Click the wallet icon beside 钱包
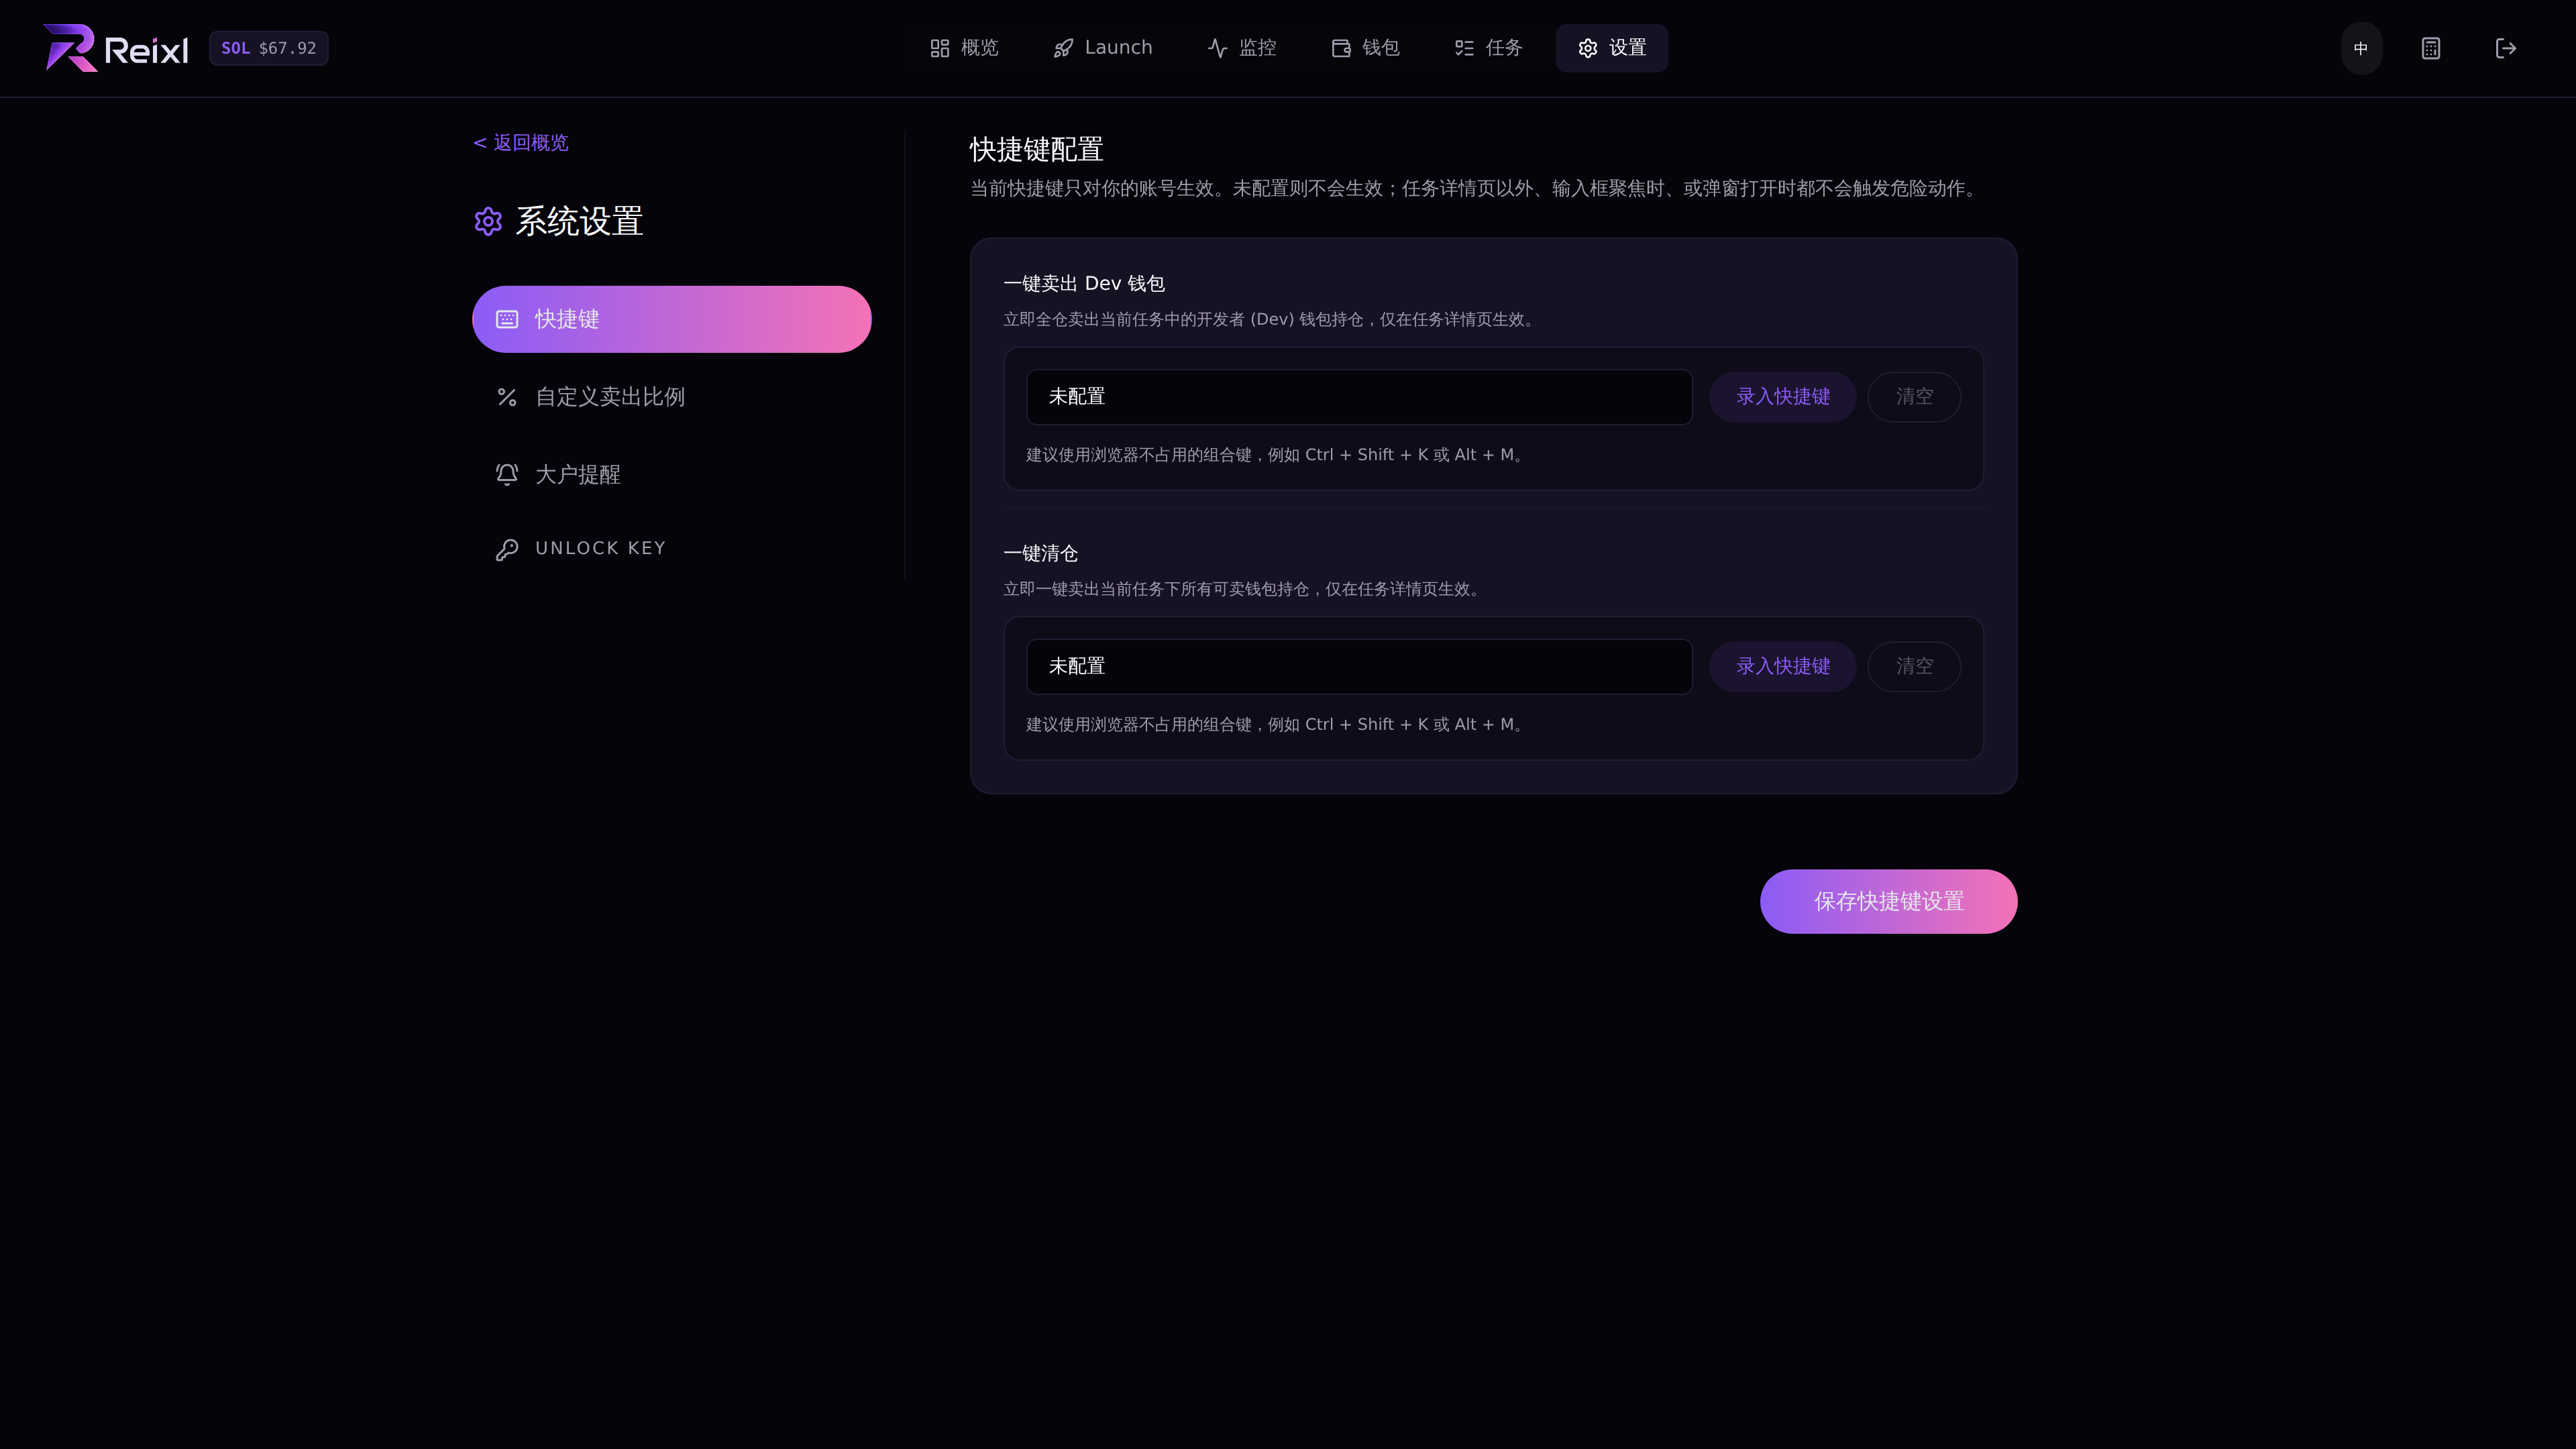2576x1449 pixels. [x=1341, y=48]
